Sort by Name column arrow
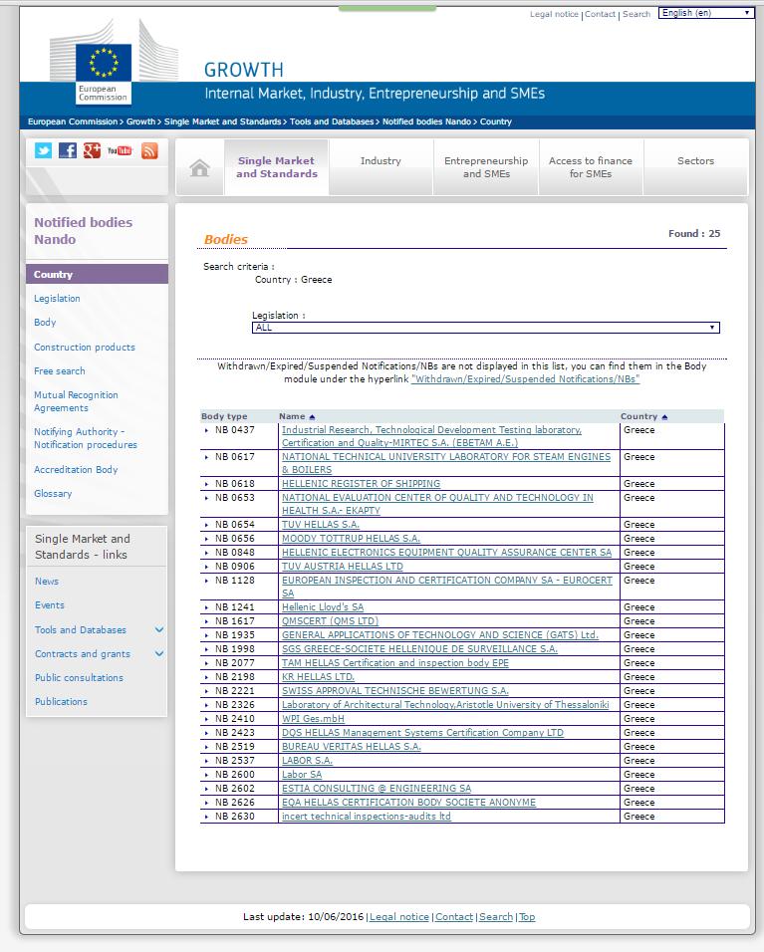Image resolution: width=764 pixels, height=952 pixels. coord(312,417)
